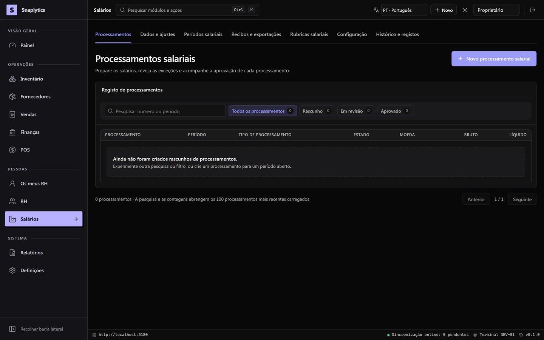The height and width of the screenshot is (340, 544).
Task: Click the Anterior pagination button
Action: point(476,199)
